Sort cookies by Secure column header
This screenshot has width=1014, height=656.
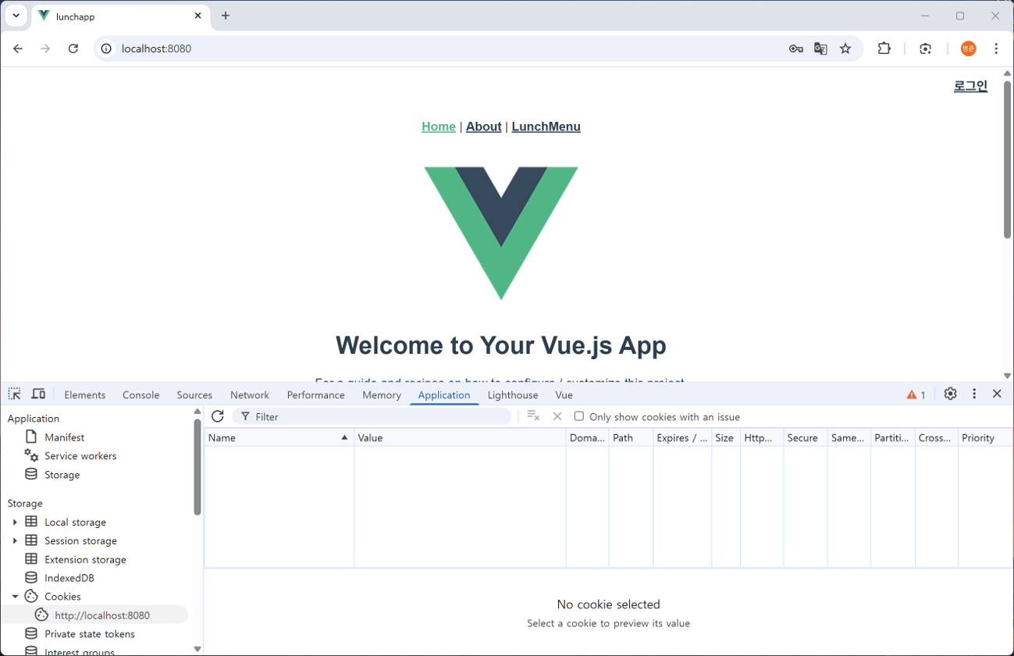pos(805,438)
